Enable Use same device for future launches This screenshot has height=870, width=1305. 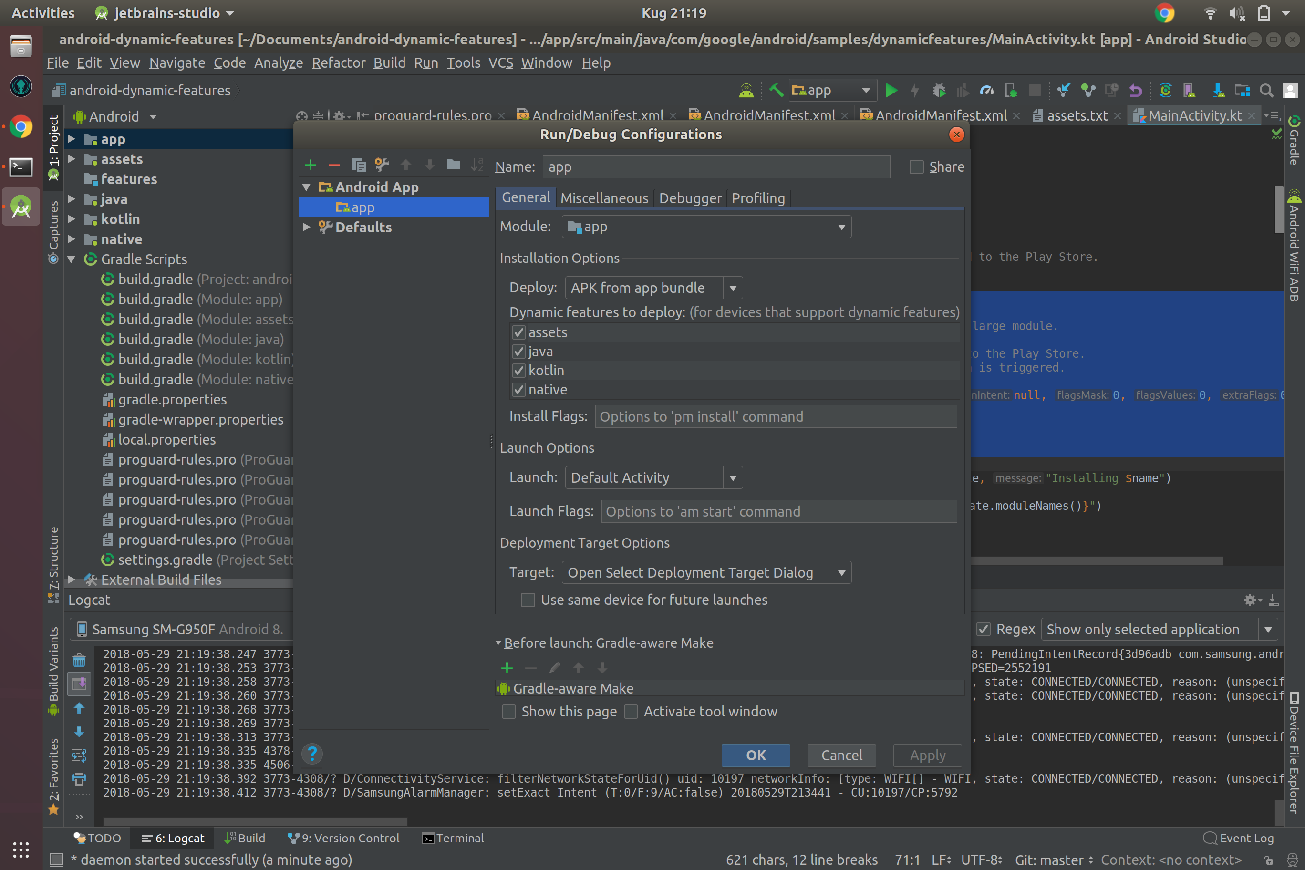(527, 600)
